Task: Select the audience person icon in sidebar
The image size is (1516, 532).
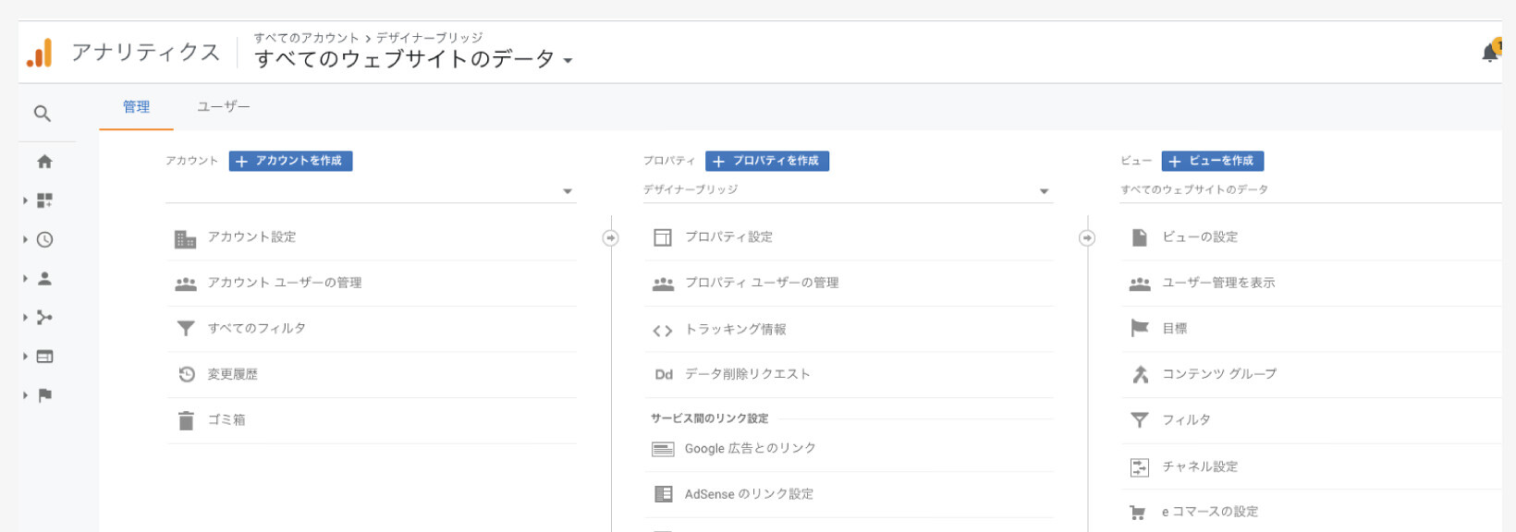Action: pyautogui.click(x=44, y=278)
